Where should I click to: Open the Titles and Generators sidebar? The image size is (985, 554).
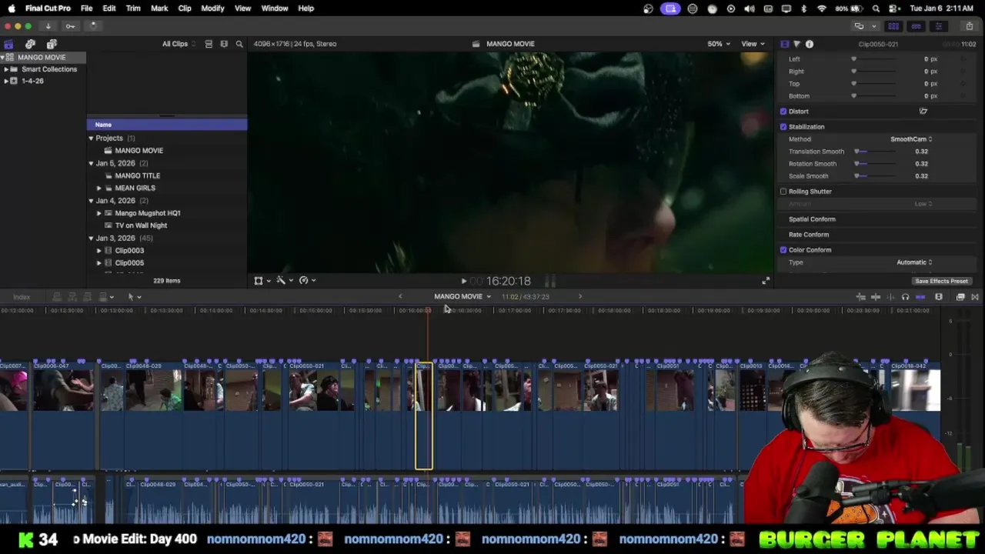pos(52,44)
